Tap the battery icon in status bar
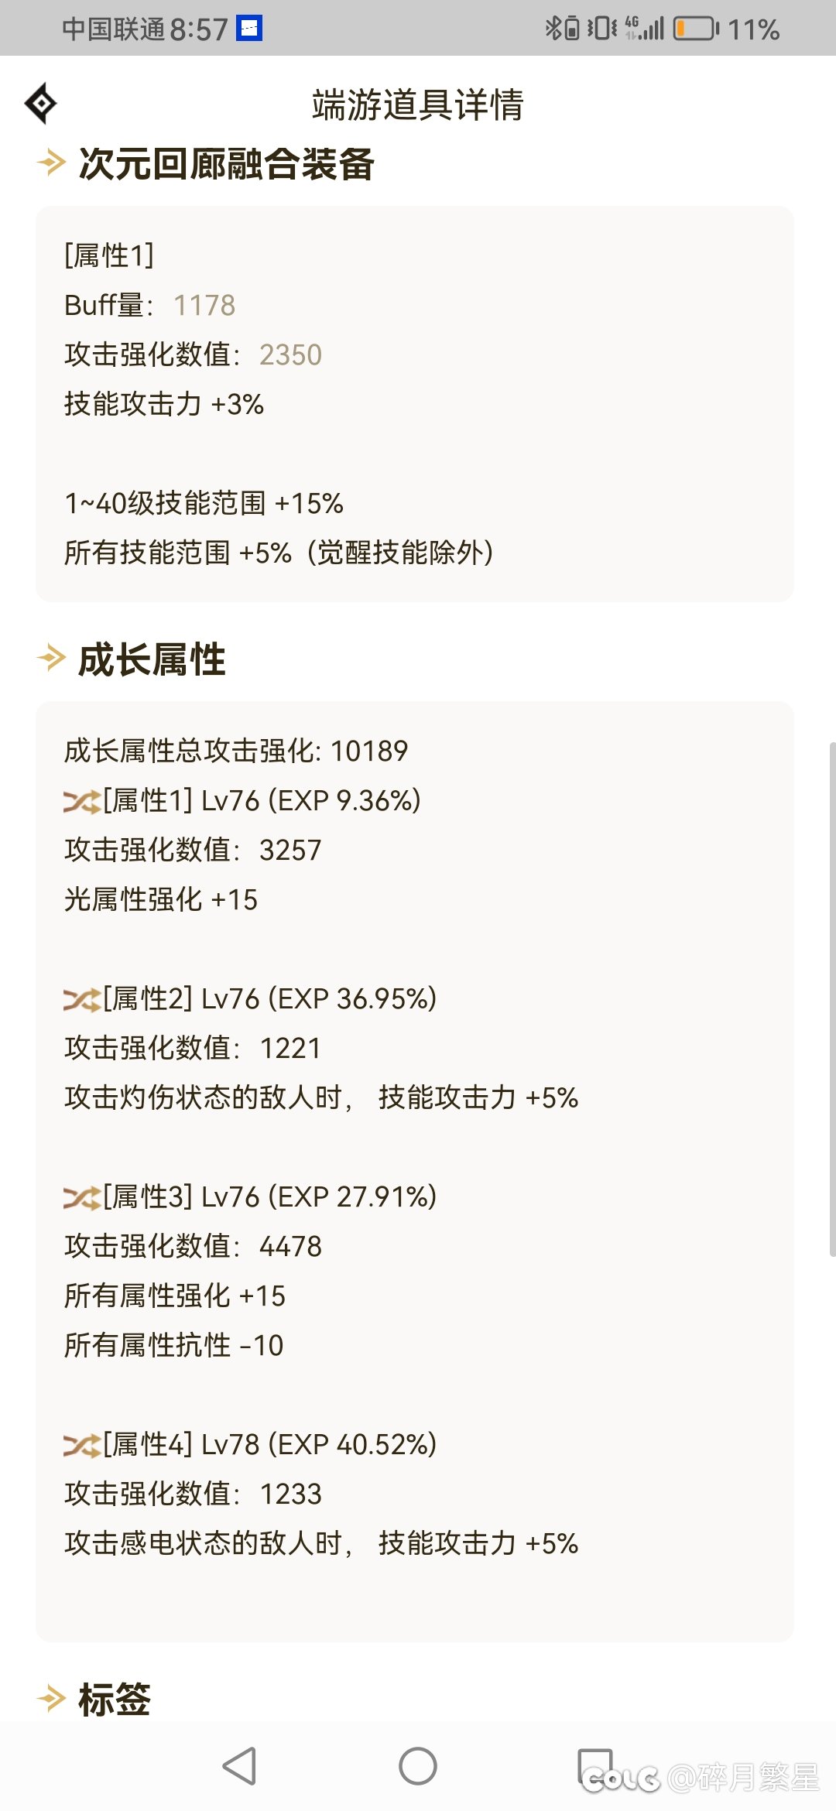This screenshot has width=836, height=1811. 694,29
